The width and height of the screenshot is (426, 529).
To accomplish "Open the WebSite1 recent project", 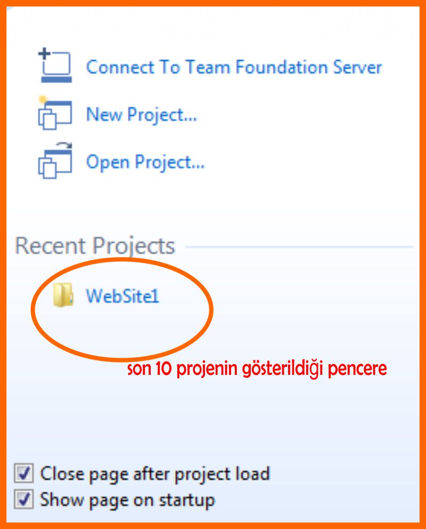I will point(122,296).
